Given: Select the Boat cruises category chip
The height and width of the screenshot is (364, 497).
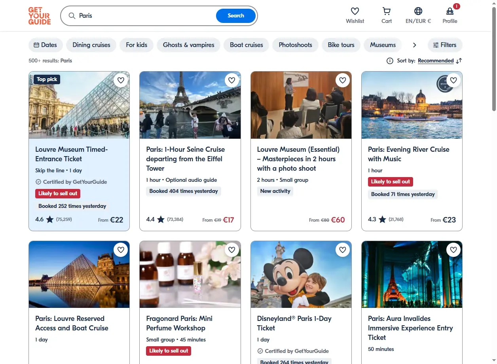Looking at the screenshot, I should [x=247, y=45].
